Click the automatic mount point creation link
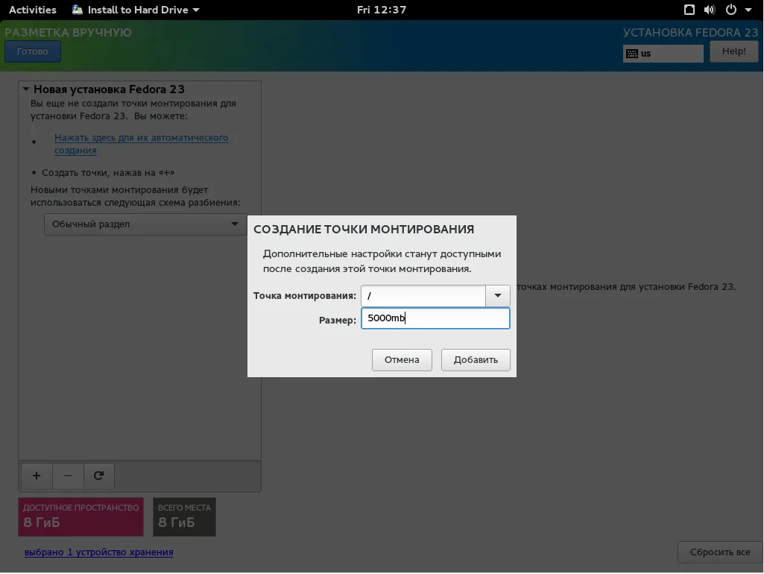The image size is (764, 574). click(142, 144)
